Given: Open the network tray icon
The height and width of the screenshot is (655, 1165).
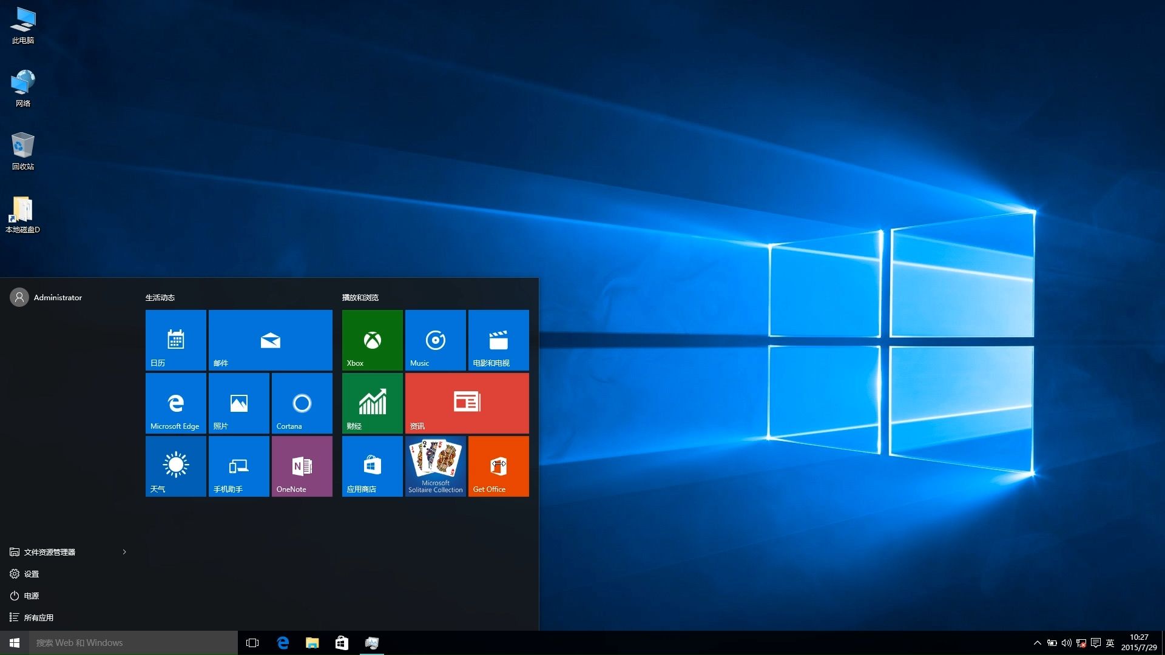Looking at the screenshot, I should (x=1081, y=643).
